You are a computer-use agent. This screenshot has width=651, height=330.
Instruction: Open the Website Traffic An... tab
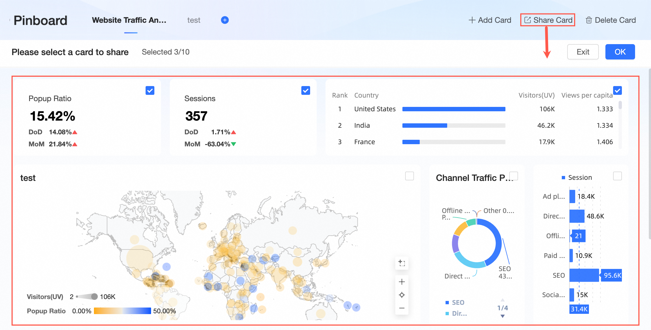129,20
